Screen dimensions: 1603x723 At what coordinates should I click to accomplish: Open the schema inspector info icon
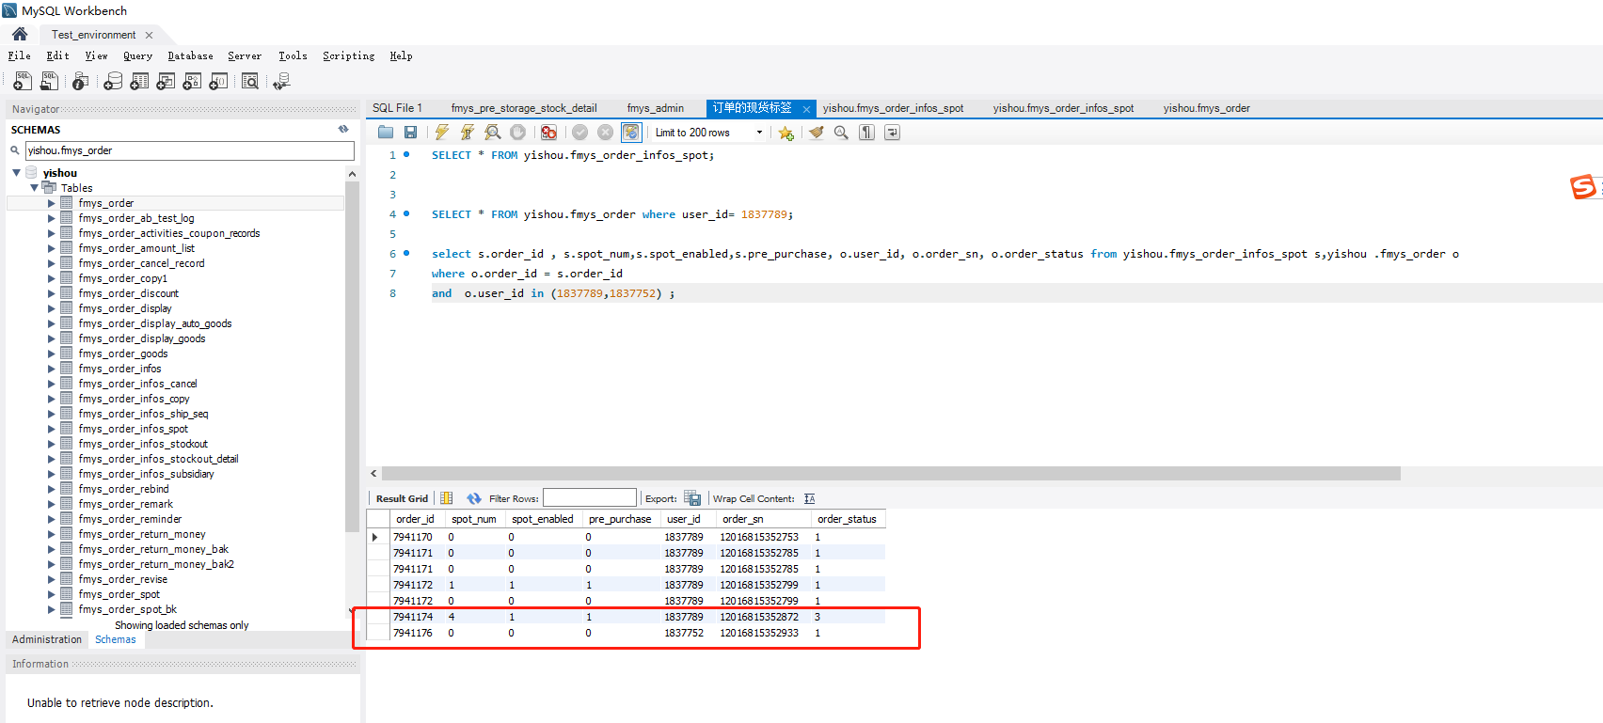tap(81, 82)
